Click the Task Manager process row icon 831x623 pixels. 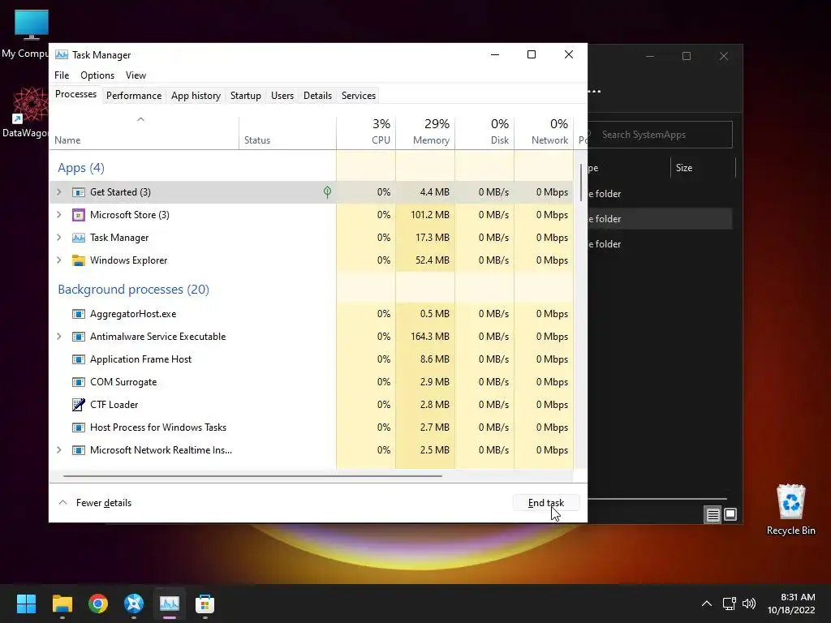[x=79, y=238]
